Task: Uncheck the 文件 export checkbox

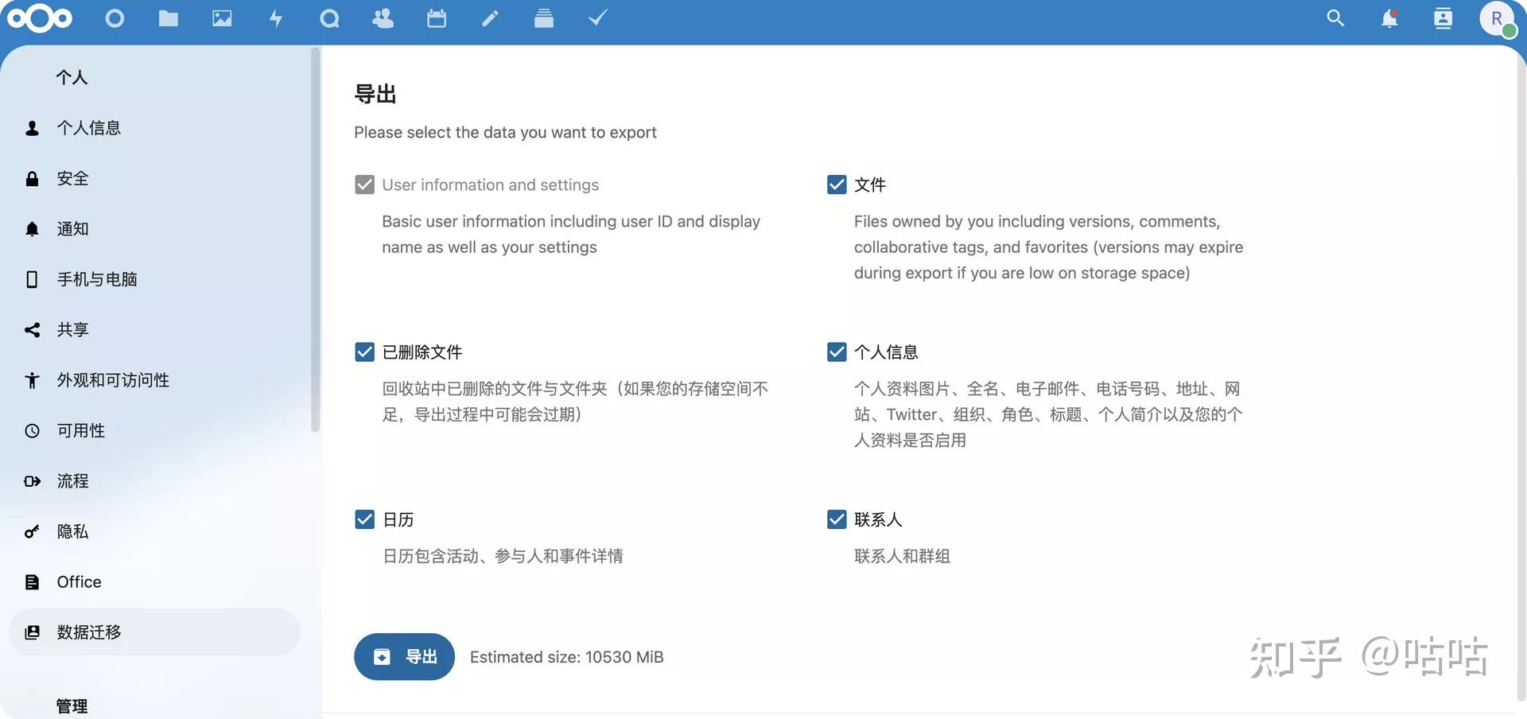Action: click(836, 184)
